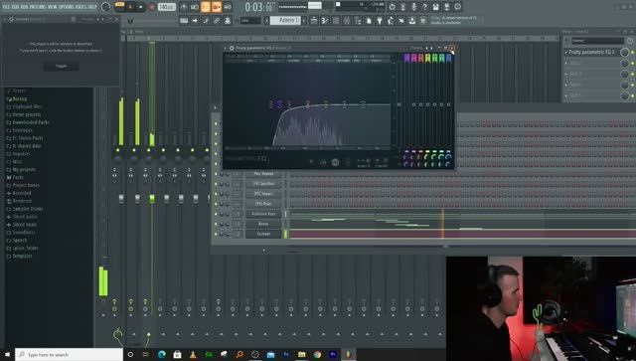
Task: Click EQ Presets next arrow
Action: [x=432, y=48]
